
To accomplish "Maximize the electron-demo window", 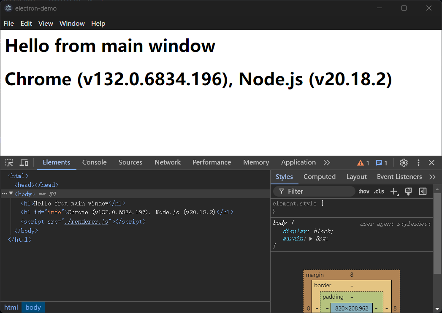I will (x=404, y=8).
